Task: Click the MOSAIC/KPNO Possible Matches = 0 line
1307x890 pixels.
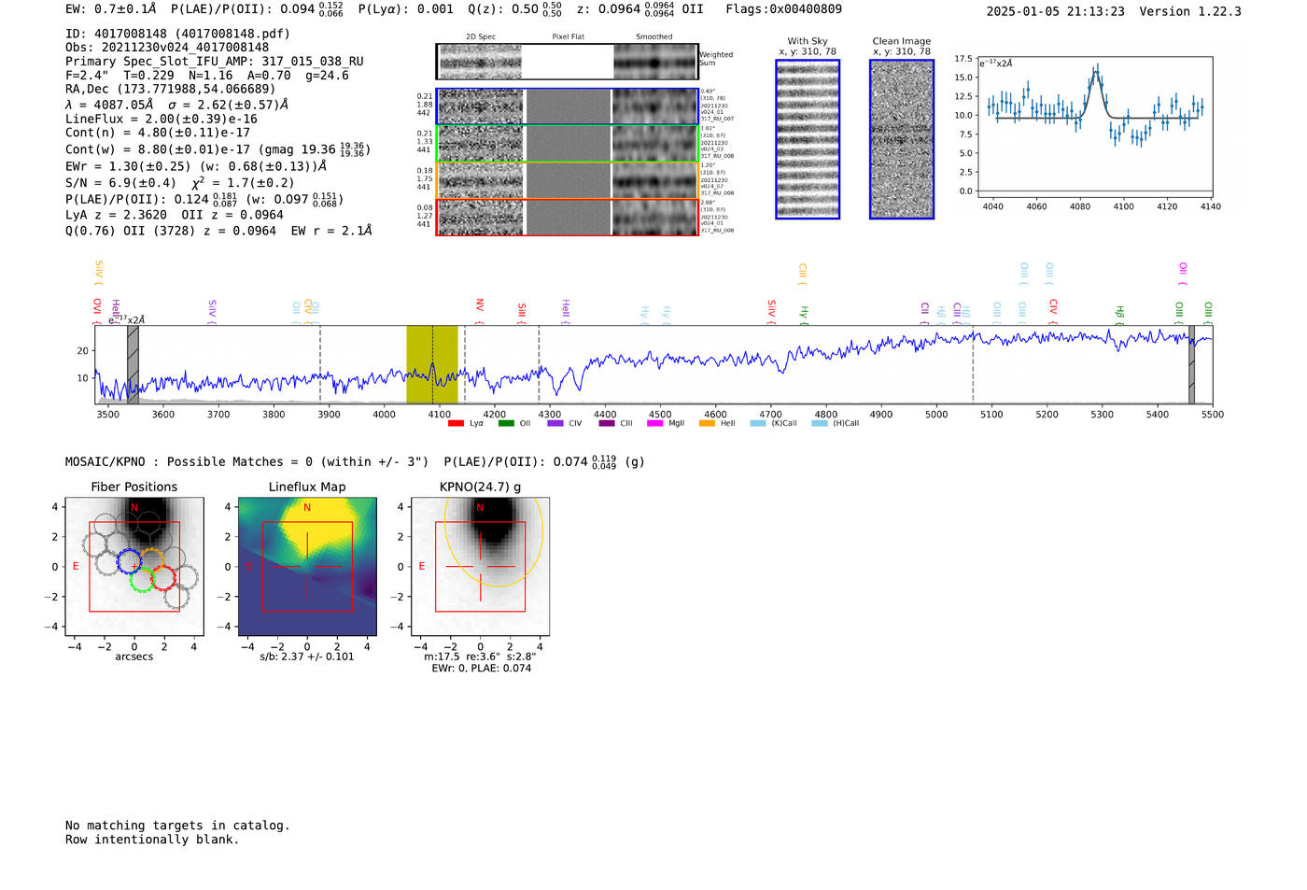Action: [246, 462]
